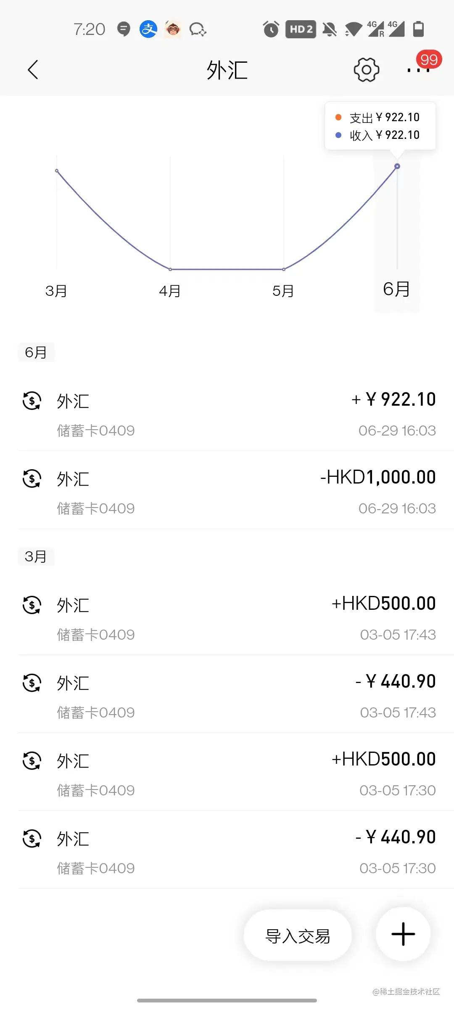Tap the 3月 section header label
This screenshot has height=1010, width=454.
(36, 556)
